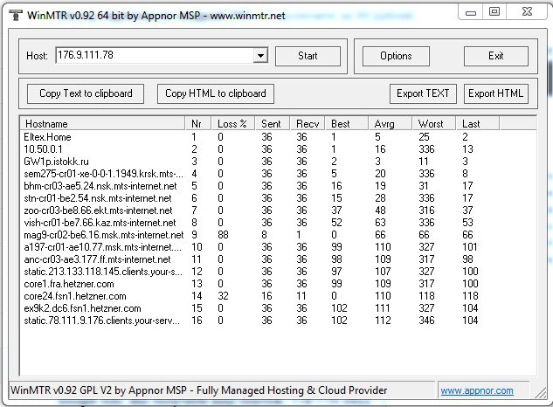Open the Host dropdown arrow

click(260, 56)
